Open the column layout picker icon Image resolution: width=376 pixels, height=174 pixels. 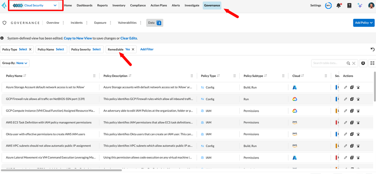pyautogui.click(x=372, y=63)
